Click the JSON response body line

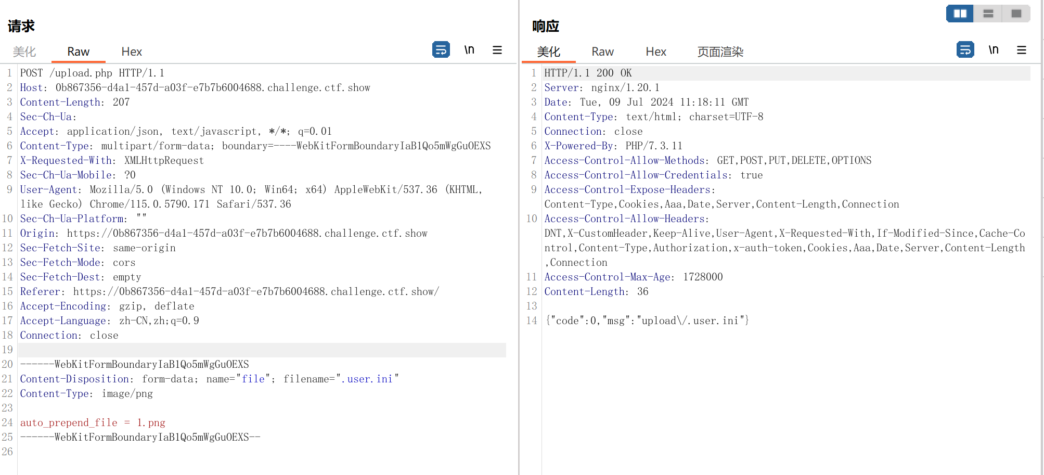(x=647, y=320)
